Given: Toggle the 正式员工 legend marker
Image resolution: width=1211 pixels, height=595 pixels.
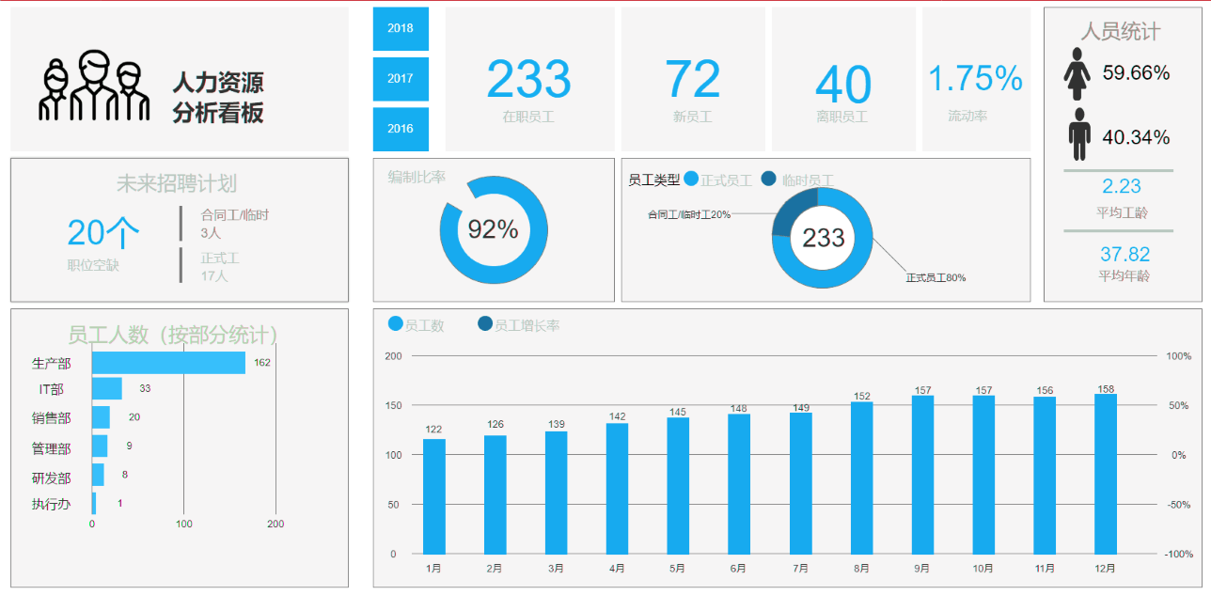Looking at the screenshot, I should click(x=692, y=179).
